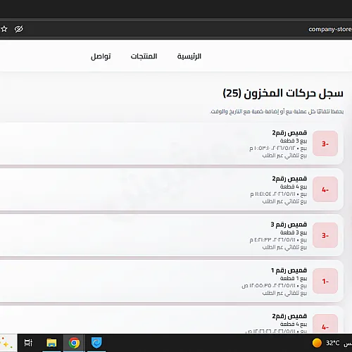Click the سجل حركات المخزون (25) heading

click(283, 94)
